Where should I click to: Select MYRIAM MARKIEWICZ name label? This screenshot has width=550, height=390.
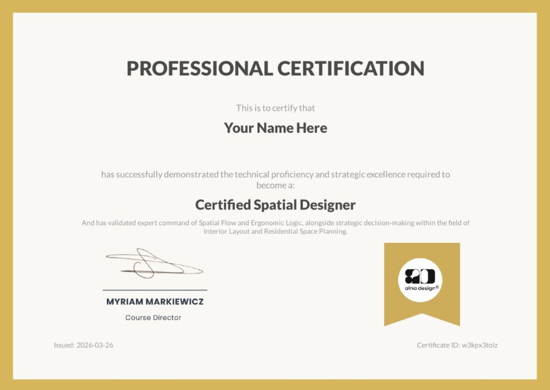[152, 301]
